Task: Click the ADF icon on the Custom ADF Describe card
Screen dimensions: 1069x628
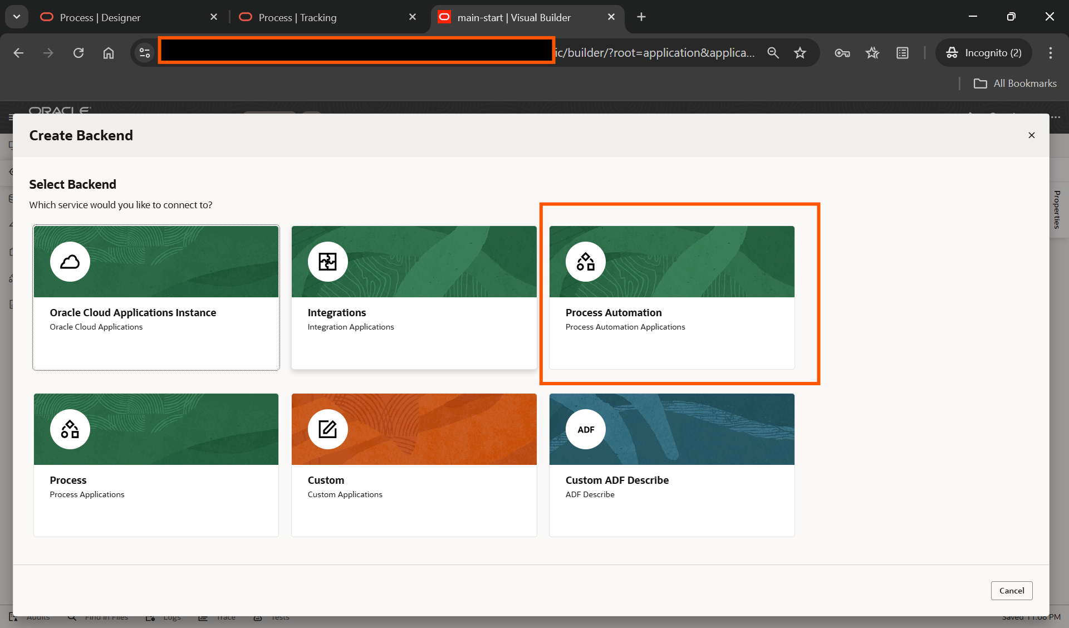Action: pyautogui.click(x=585, y=429)
